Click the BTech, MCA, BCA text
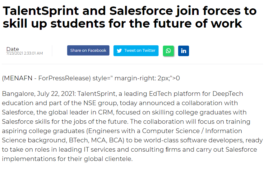The height and width of the screenshot is (174, 268). [99, 140]
